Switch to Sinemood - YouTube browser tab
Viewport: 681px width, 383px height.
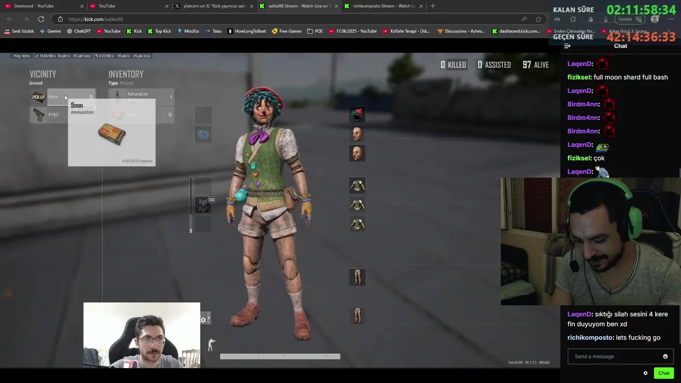[x=44, y=6]
